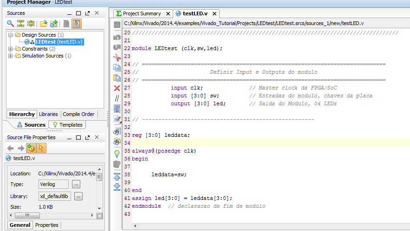The width and height of the screenshot is (410, 231).
Task: Click the browse button next to Verilog type
Action: tap(76, 184)
